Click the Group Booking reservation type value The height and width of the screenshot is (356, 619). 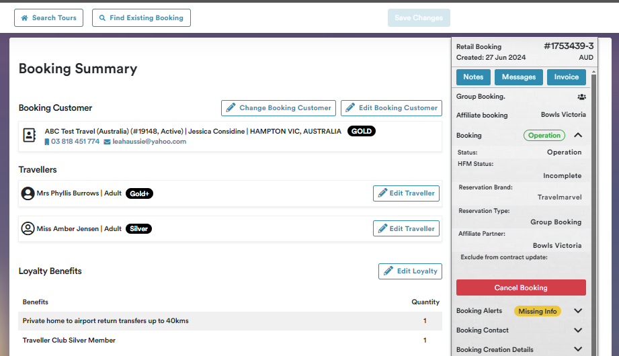pos(556,222)
